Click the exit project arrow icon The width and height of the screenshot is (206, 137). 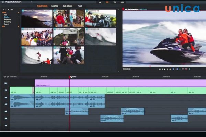pos(2,2)
